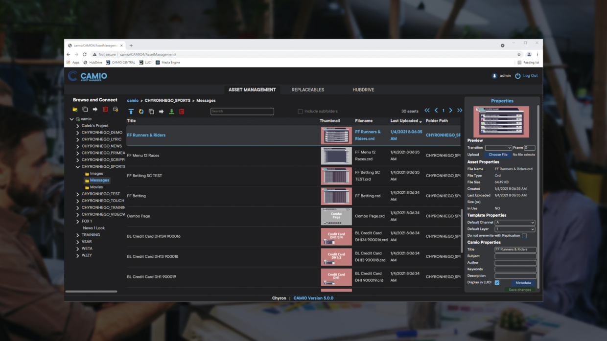Click the copy assets icon
607x341 pixels.
(x=151, y=111)
